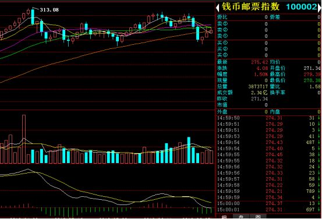Screen dimensions: 322x219
Task: Click the 15:00:01 trade row
Action: point(268,210)
